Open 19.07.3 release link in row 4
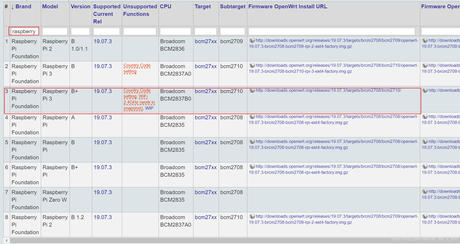Screen dimensions: 460x244 click(x=103, y=117)
